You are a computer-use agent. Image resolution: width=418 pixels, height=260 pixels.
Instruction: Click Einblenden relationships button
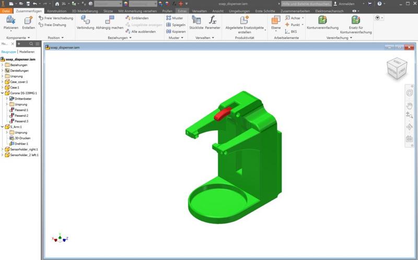point(137,18)
